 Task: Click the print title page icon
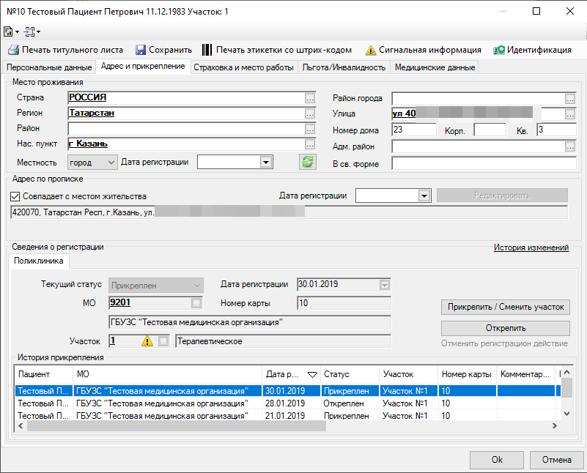[12, 50]
